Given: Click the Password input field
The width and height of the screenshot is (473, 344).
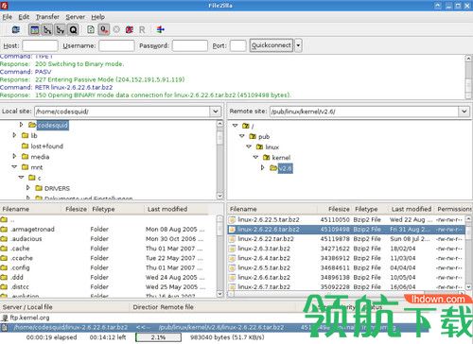Looking at the screenshot, I should [x=190, y=45].
